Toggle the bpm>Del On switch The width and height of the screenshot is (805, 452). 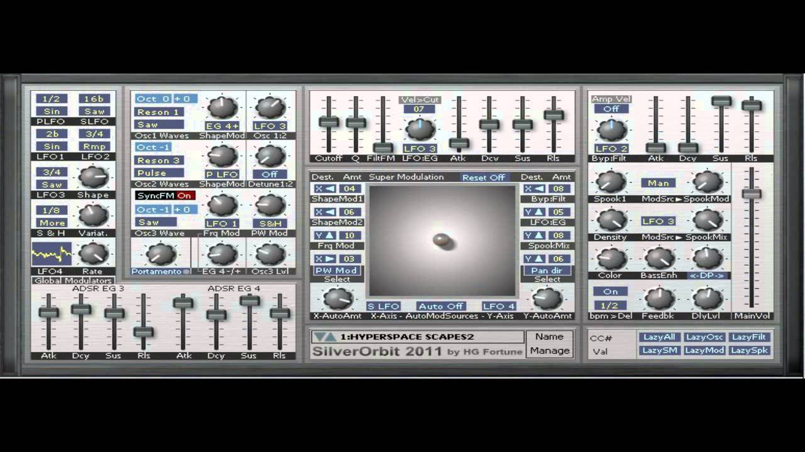pyautogui.click(x=610, y=291)
